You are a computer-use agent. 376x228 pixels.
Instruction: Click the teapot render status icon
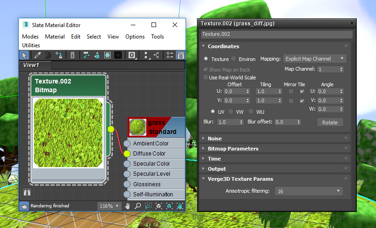[x=24, y=206]
